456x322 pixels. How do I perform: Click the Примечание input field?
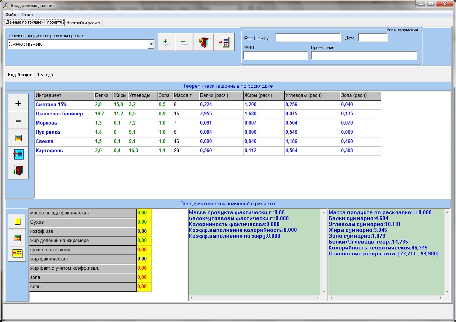pos(364,55)
